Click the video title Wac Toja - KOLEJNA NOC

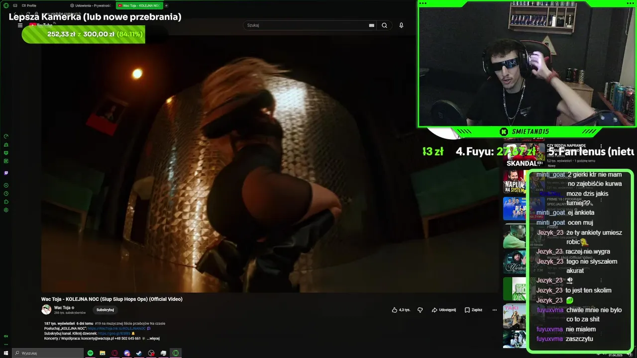[111, 299]
